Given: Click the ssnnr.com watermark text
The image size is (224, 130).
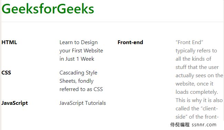Looking at the screenshot, I should (x=204, y=125).
